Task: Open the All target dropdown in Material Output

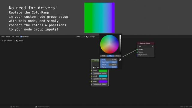Action: tap(146, 46)
